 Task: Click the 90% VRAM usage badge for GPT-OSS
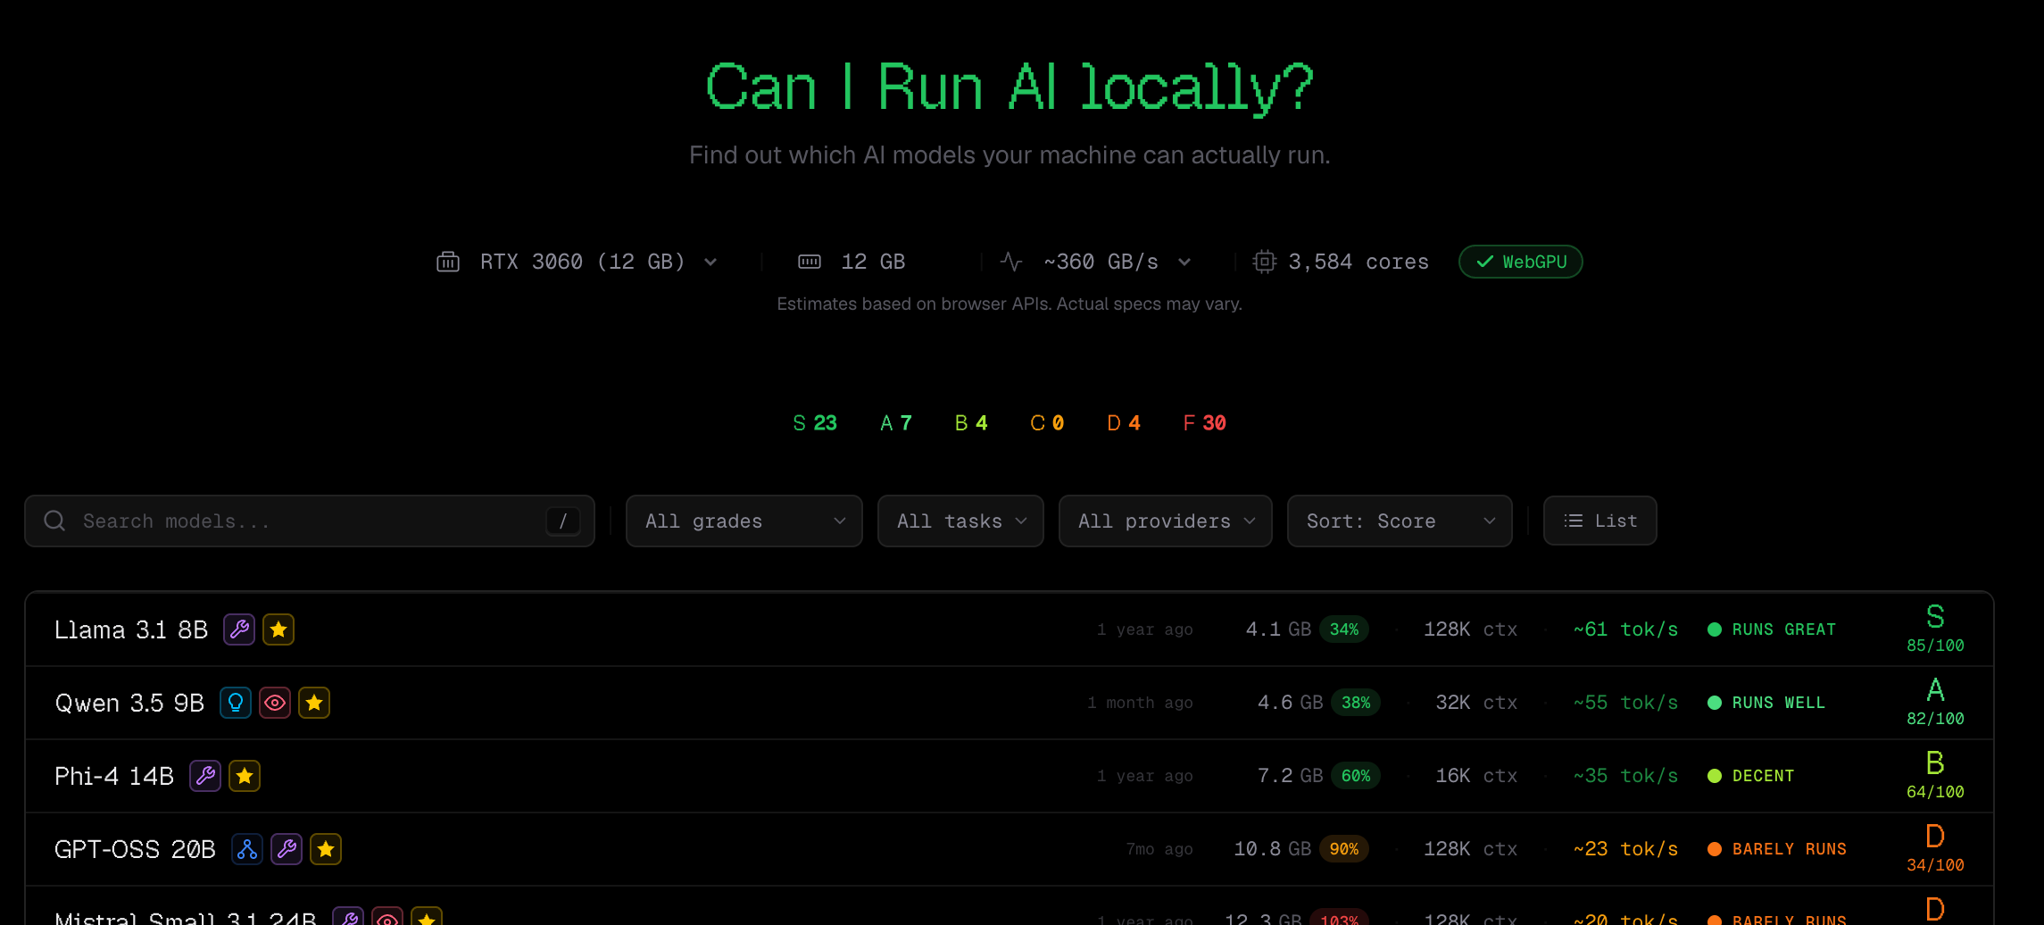(1344, 849)
